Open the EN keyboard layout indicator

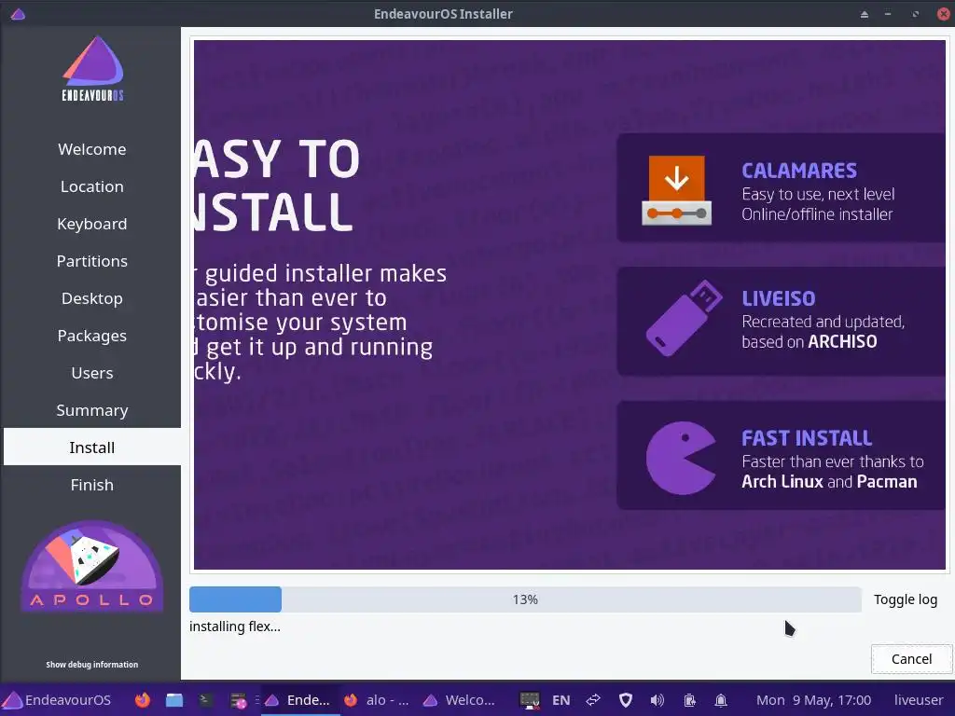click(561, 700)
